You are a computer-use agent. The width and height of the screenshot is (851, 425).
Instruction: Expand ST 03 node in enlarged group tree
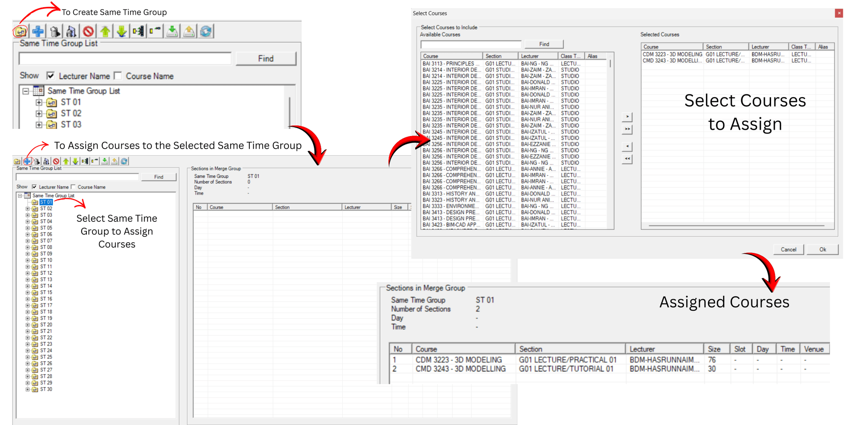pyautogui.click(x=39, y=125)
